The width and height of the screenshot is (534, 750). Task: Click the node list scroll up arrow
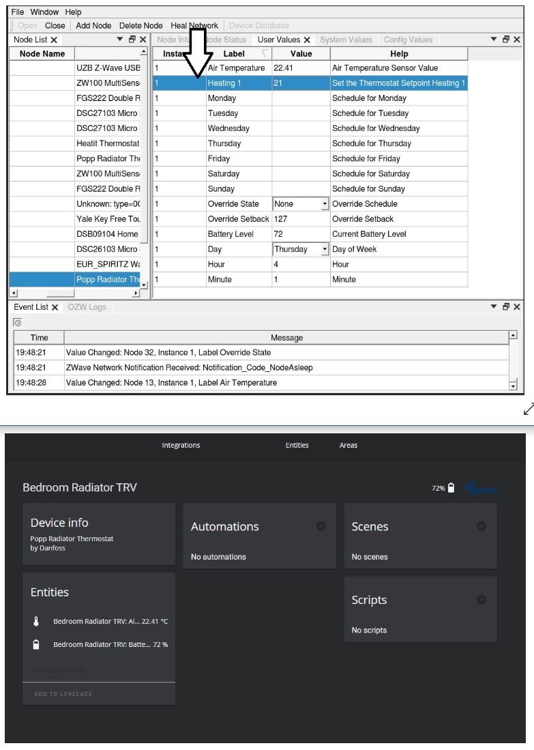(x=143, y=51)
